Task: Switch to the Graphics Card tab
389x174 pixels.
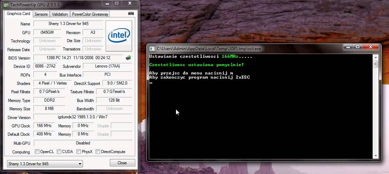Action: [18, 14]
